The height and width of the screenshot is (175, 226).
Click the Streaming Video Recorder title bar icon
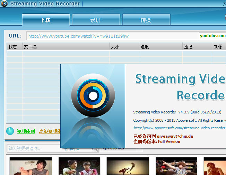[x=4, y=3]
